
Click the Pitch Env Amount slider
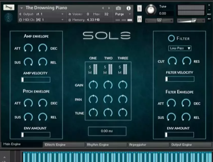pos(35,135)
